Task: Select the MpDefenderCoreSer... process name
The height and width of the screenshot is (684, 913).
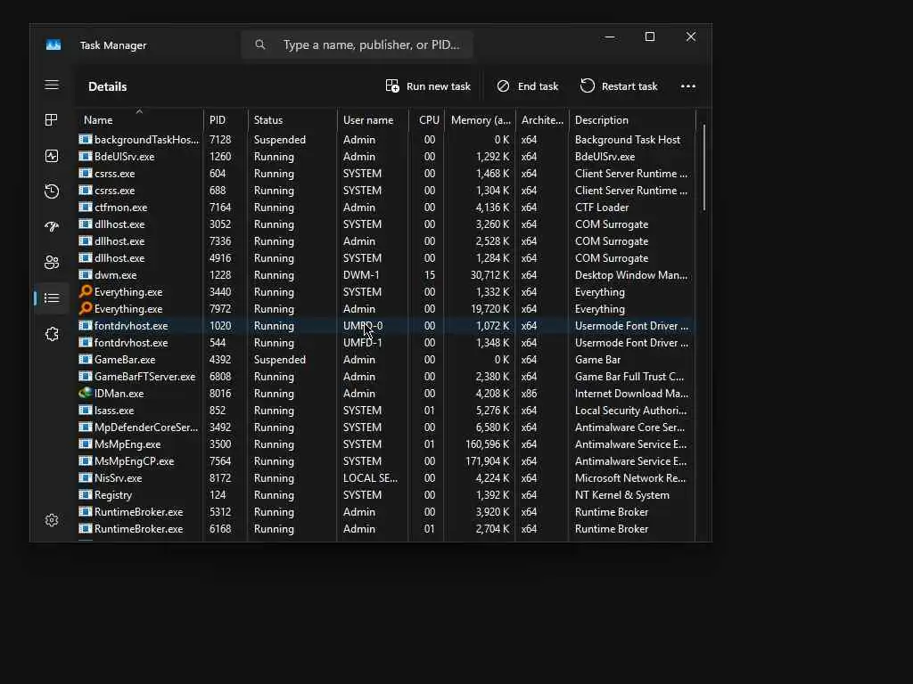Action: 146,427
